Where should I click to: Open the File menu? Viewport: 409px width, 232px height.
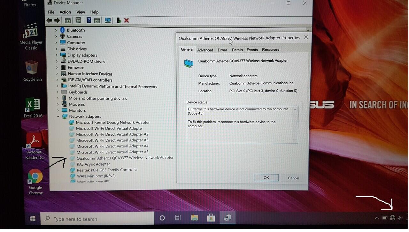(51, 12)
